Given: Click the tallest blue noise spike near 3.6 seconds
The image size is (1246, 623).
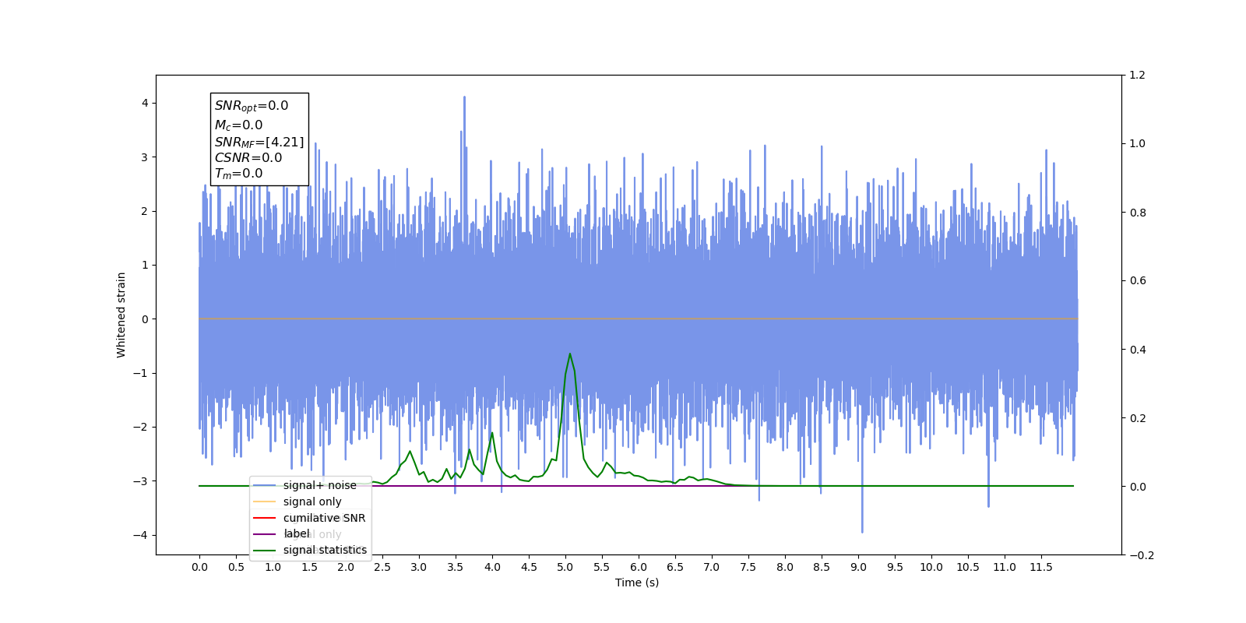Looking at the screenshot, I should click(x=465, y=97).
